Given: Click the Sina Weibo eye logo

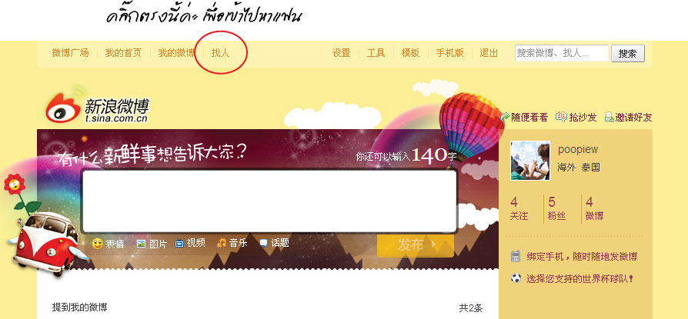Looking at the screenshot, I should pyautogui.click(x=63, y=108).
